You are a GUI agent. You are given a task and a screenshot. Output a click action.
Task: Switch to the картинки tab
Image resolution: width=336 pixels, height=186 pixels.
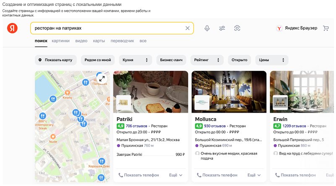(60, 41)
